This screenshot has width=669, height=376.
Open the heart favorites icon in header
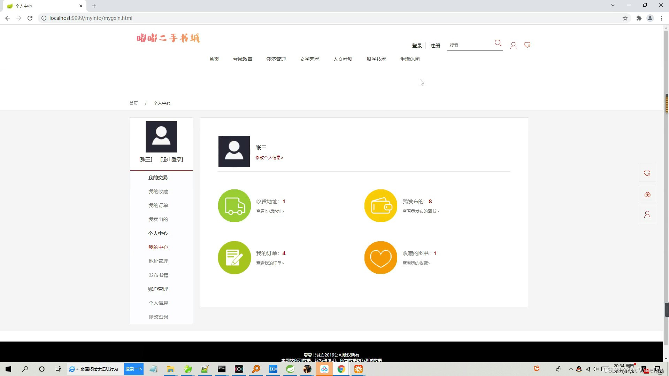(x=527, y=45)
